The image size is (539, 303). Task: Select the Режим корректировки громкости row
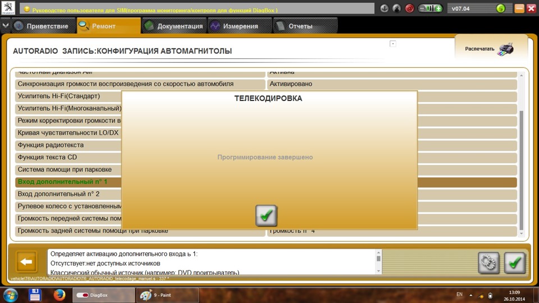click(68, 121)
